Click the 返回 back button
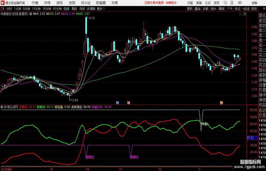Image resolution: width=266 pixels, height=171 pixels. [254, 9]
